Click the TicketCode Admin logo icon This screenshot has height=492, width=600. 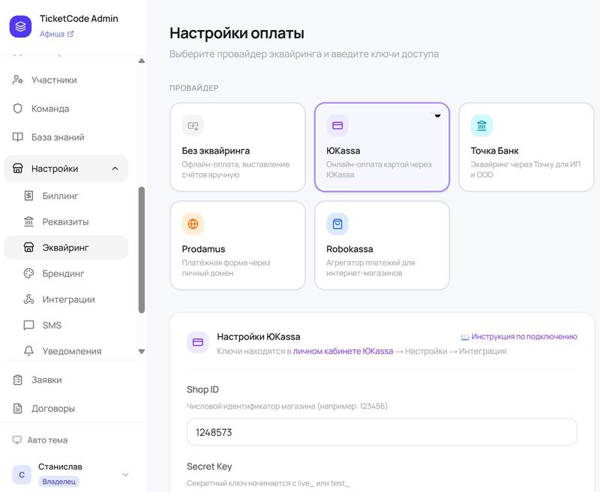point(20,26)
